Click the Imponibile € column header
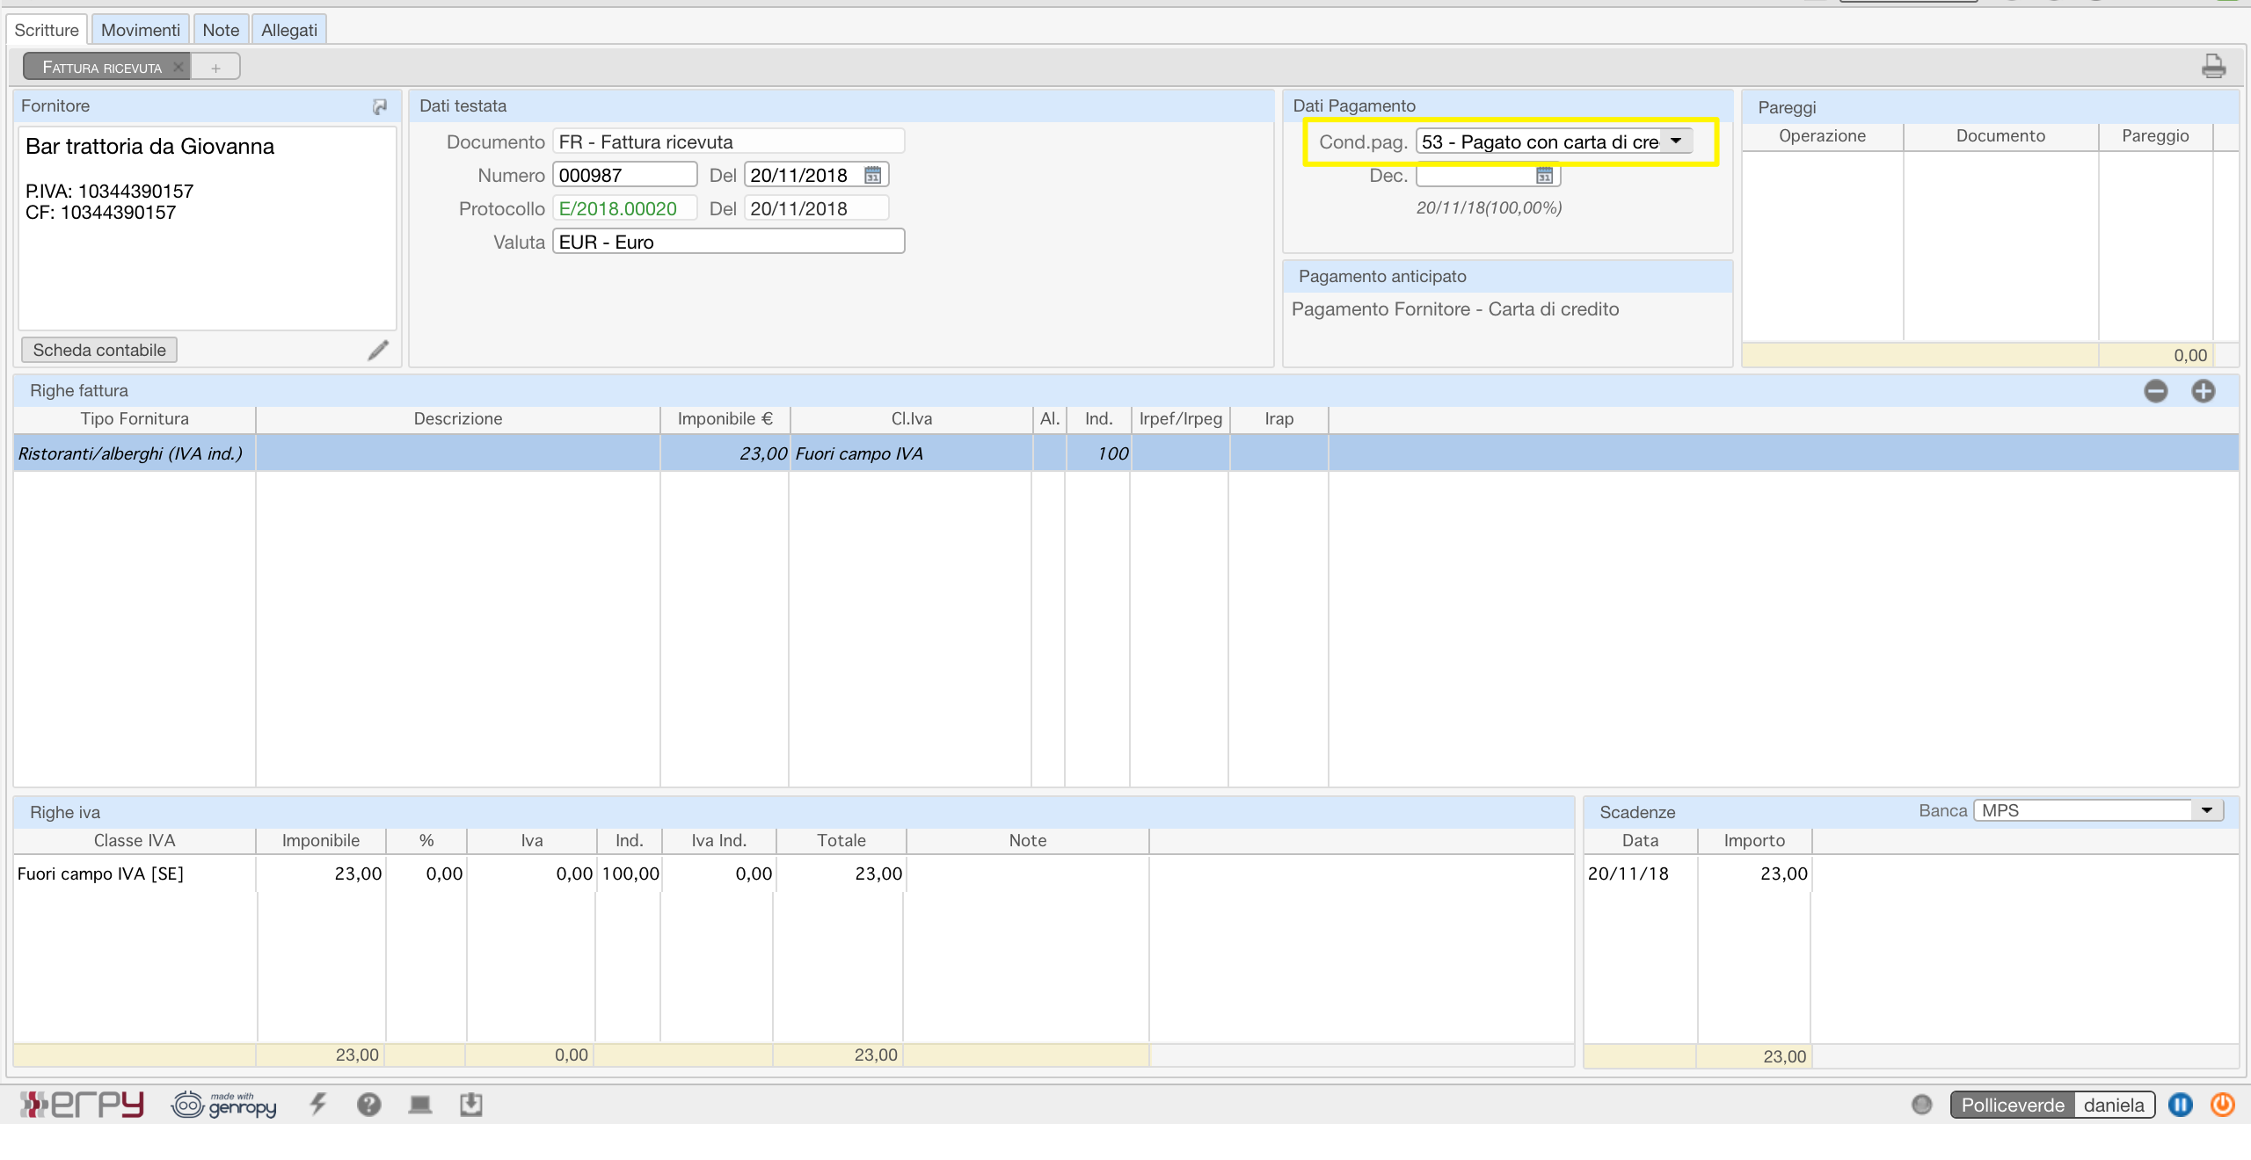Image resolution: width=2251 pixels, height=1160 pixels. tap(725, 419)
